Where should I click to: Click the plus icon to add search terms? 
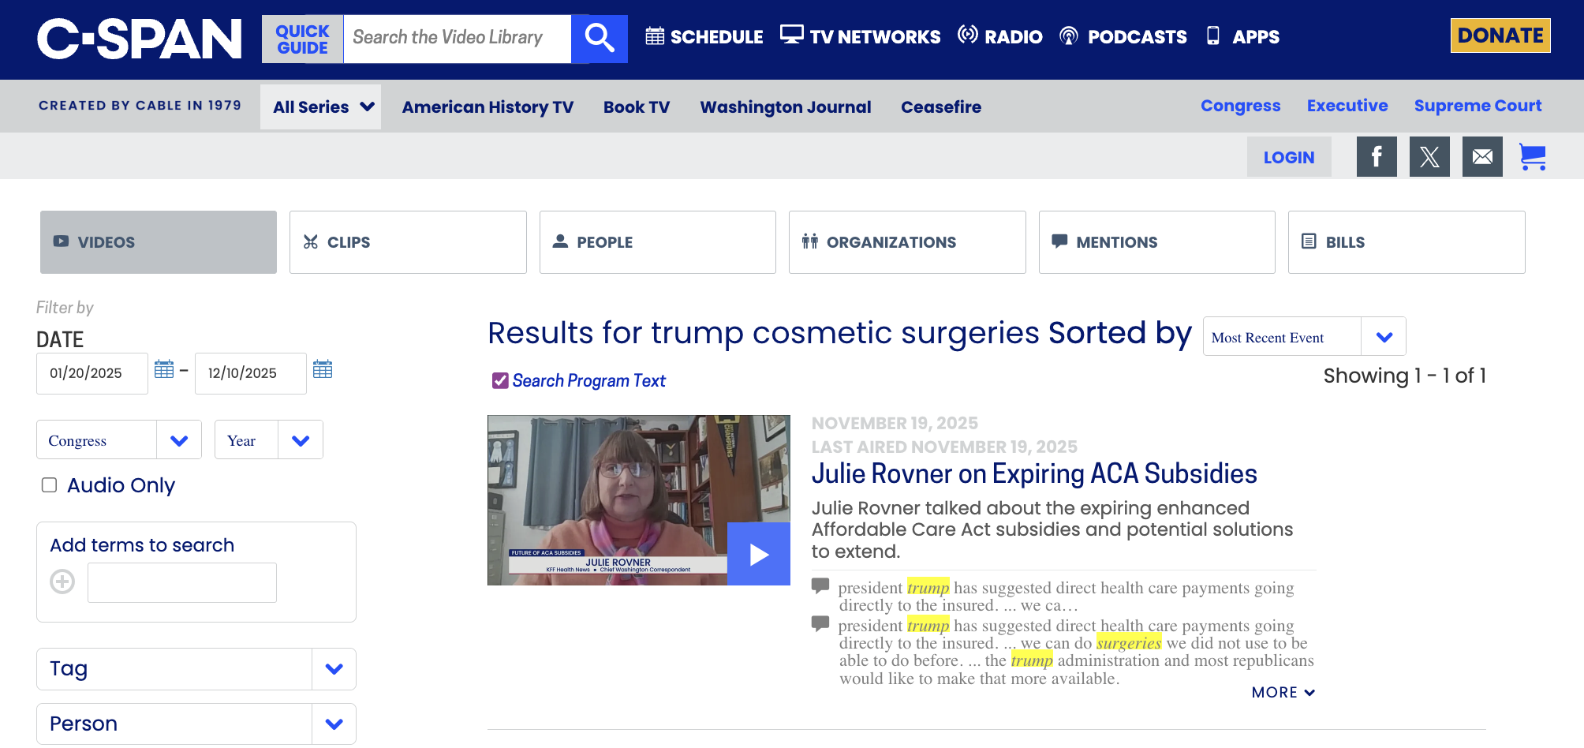tap(62, 582)
